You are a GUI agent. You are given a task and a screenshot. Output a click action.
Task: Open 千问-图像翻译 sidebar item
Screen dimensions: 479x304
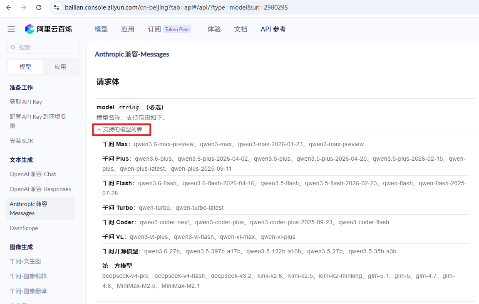pyautogui.click(x=28, y=291)
